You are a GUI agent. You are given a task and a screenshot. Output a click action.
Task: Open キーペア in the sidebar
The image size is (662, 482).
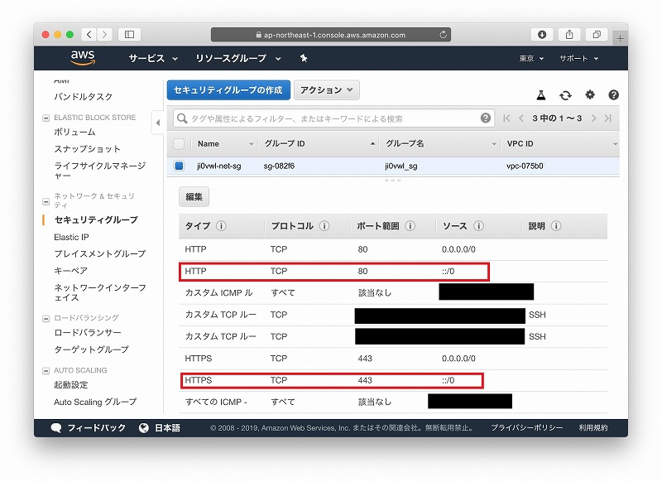(x=70, y=271)
